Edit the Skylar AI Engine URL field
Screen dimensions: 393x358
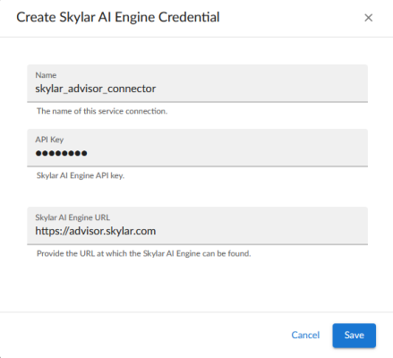point(197,226)
